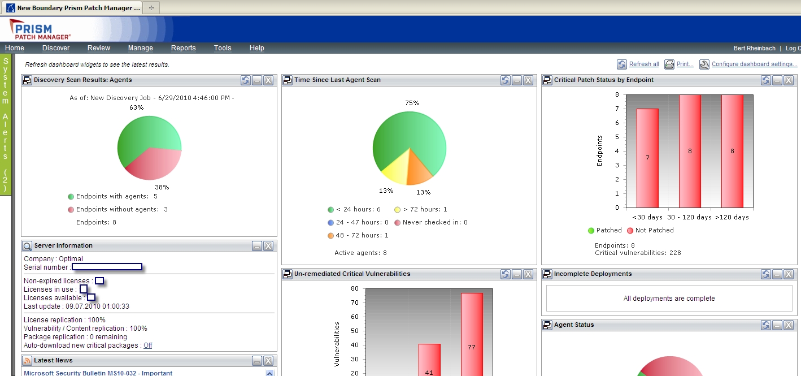Refresh the Discovery Scan Results widget
The height and width of the screenshot is (376, 801).
(246, 80)
